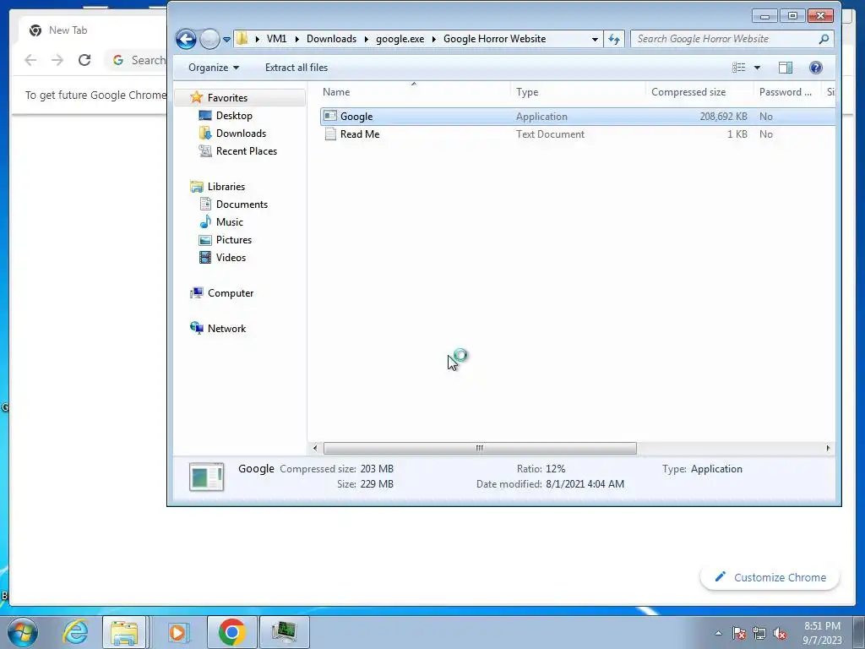Click the folder icon in the address bar
Image resolution: width=865 pixels, height=649 pixels.
[242, 39]
